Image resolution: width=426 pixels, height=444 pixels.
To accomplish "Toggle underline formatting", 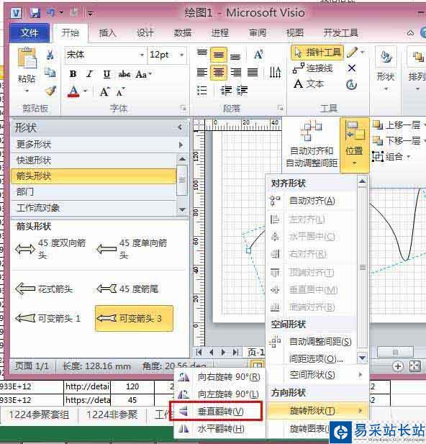I will (106, 74).
